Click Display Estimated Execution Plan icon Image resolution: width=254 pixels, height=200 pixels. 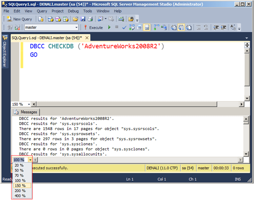[132, 27]
